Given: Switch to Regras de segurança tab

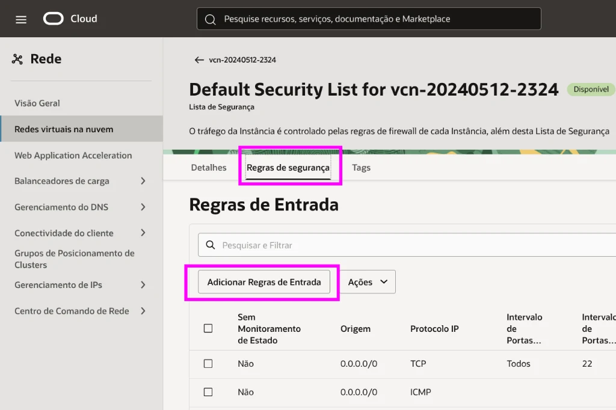Looking at the screenshot, I should (x=288, y=168).
